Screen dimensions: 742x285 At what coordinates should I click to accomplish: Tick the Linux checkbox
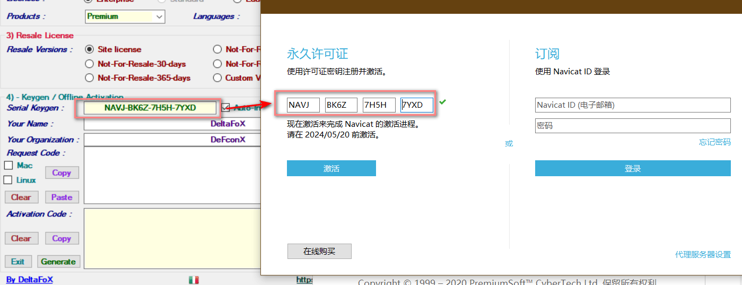(8, 180)
